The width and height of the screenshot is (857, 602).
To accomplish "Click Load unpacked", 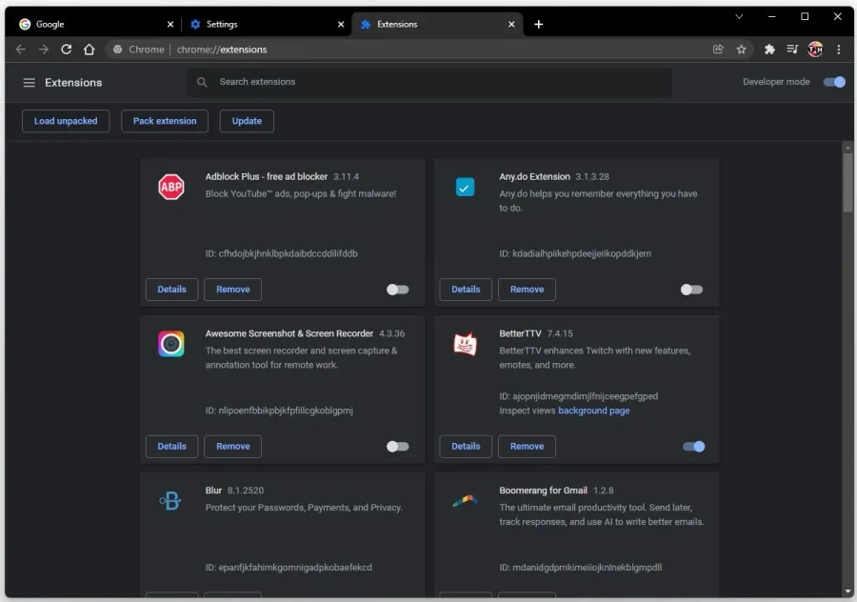I will 66,121.
